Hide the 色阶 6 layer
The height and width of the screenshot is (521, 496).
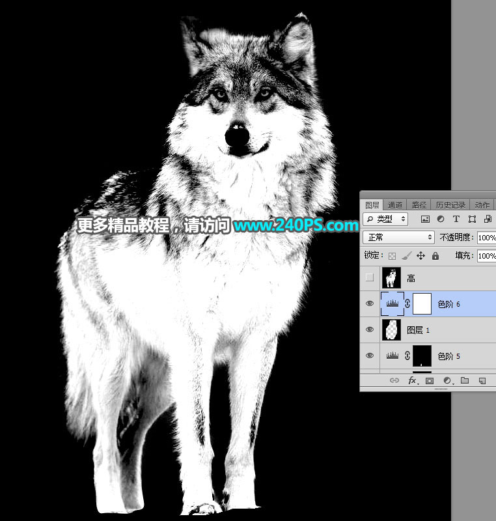[x=370, y=304]
